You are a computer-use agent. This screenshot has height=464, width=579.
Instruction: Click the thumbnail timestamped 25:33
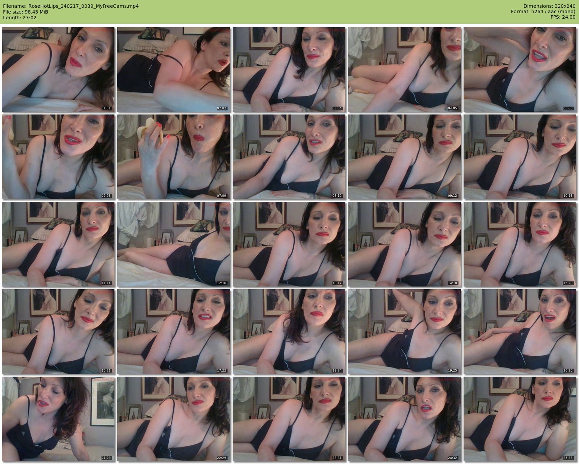coord(520,419)
